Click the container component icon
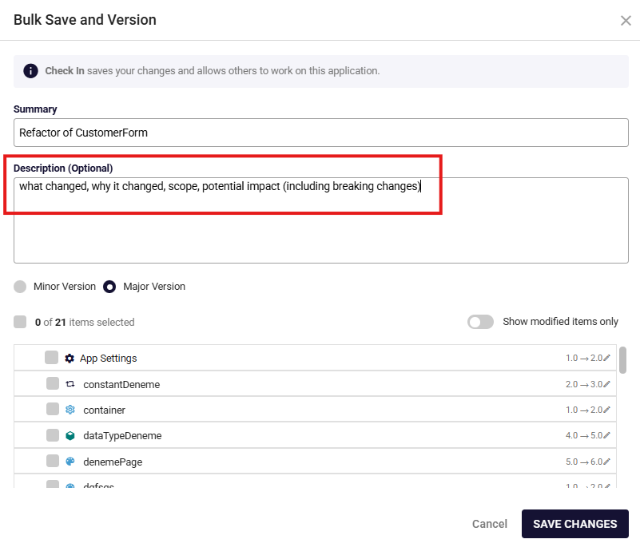This screenshot has height=551, width=640. [x=70, y=410]
